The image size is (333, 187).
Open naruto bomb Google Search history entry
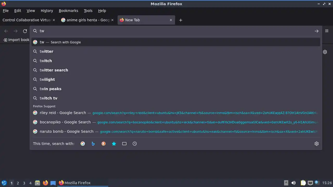pyautogui.click(x=176, y=131)
